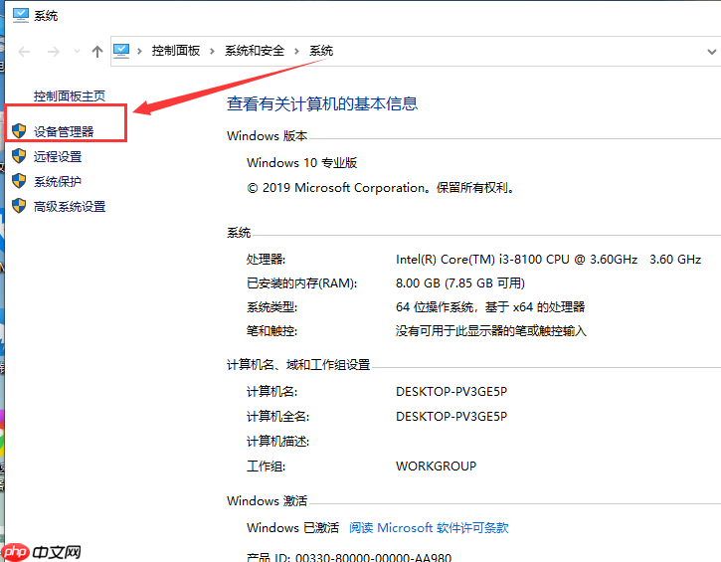This screenshot has height=562, width=721.
Task: Expand chevron after 控制面板 breadcrumb
Action: (212, 51)
